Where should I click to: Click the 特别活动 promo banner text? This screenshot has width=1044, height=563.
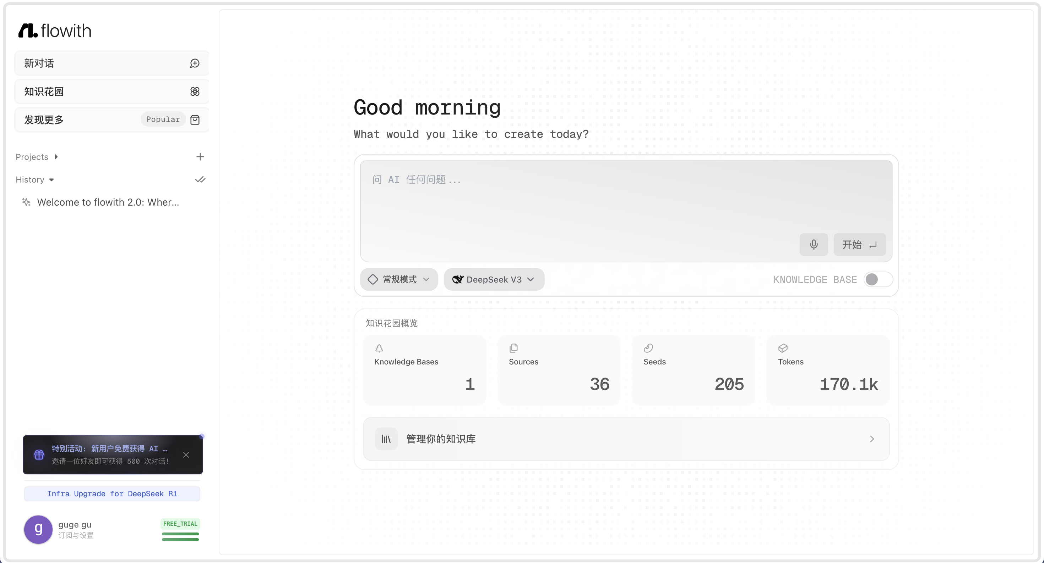[109, 448]
